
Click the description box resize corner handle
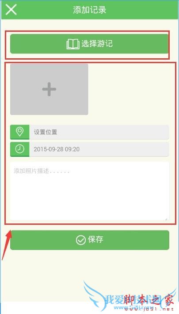166,219
